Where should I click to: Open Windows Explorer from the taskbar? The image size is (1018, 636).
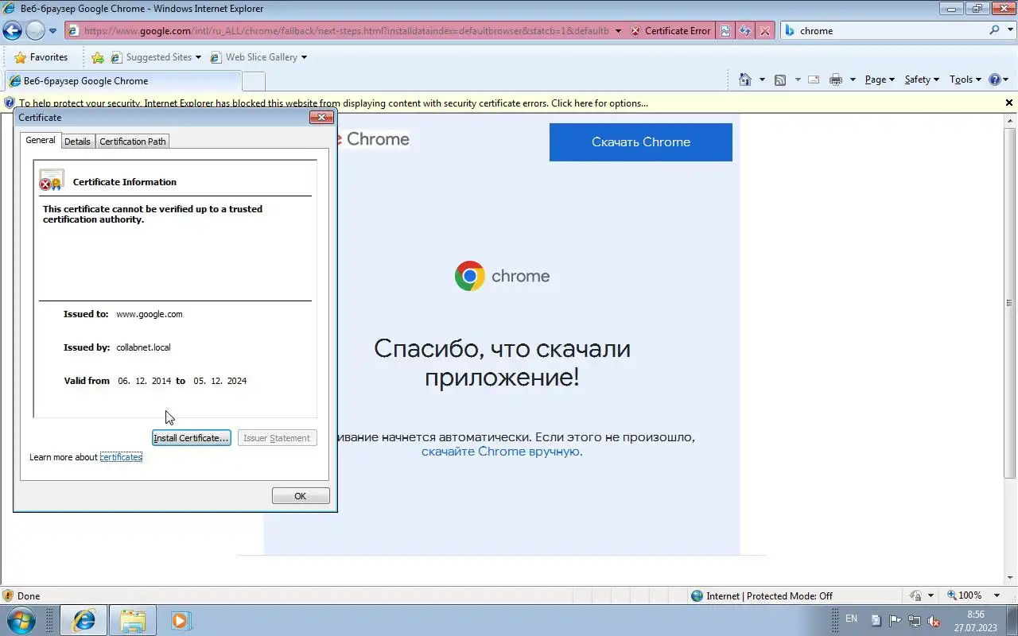[133, 620]
